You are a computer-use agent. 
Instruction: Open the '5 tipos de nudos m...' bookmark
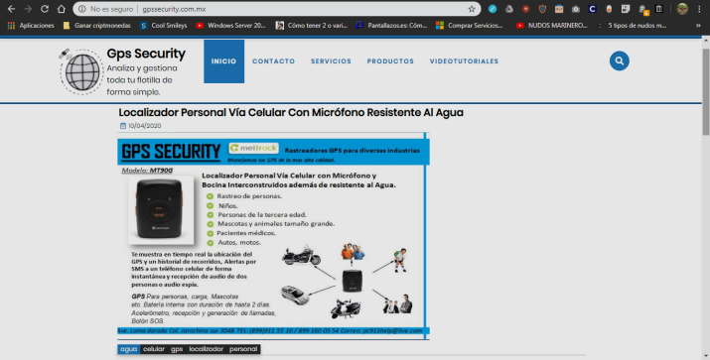[x=632, y=26]
